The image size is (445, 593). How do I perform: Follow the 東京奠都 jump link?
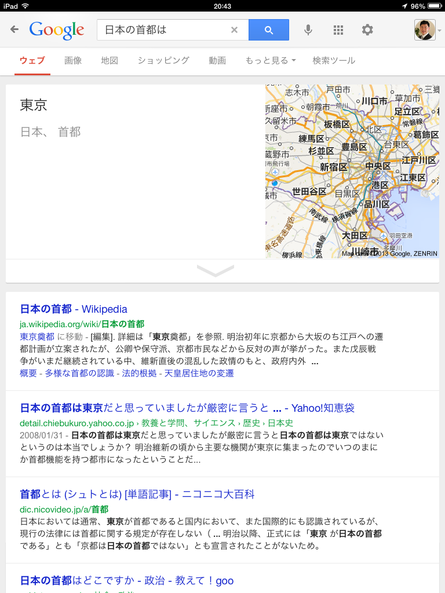(x=37, y=336)
